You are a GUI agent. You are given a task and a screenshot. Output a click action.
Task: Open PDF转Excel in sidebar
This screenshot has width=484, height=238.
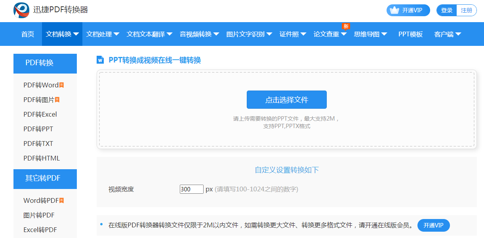tap(40, 114)
